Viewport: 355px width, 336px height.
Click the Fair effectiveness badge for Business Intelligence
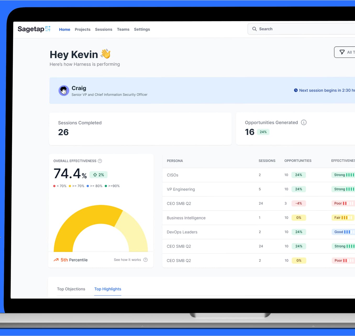343,218
